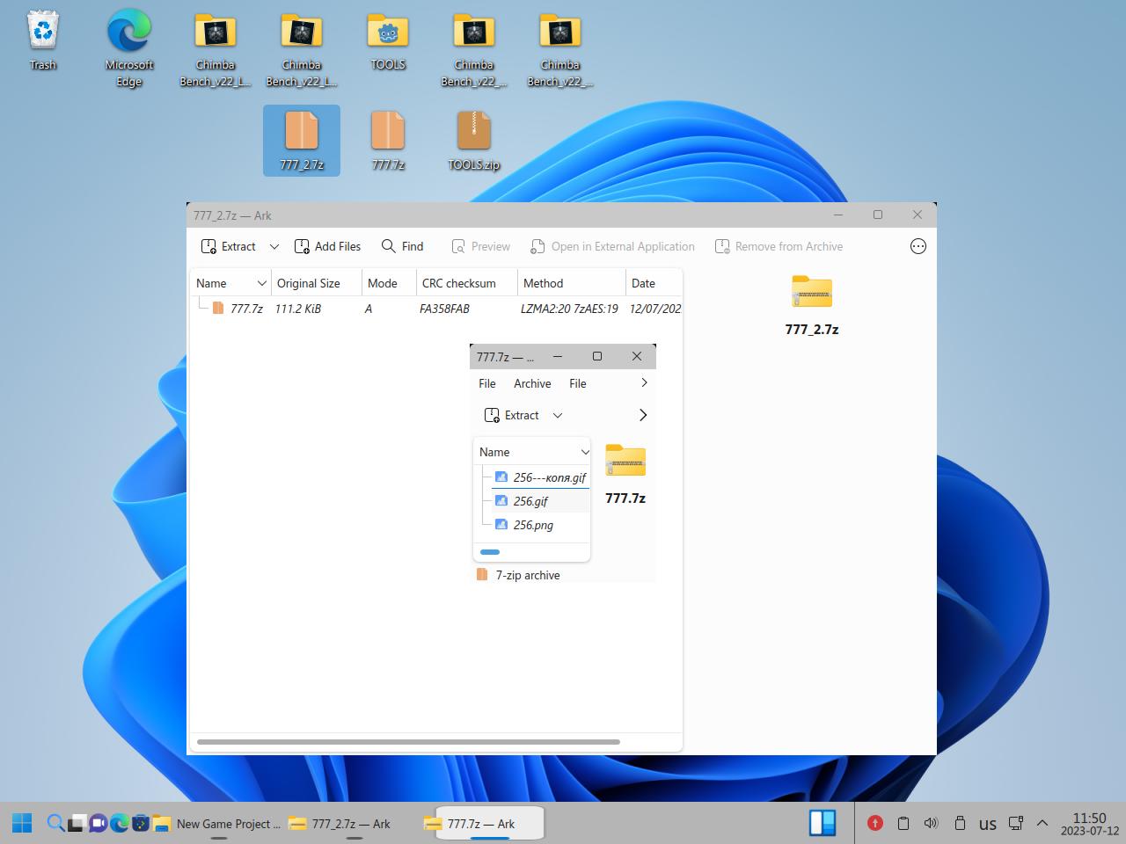Show hidden menu items via menubar chevron
1126x844 pixels.
coord(644,383)
